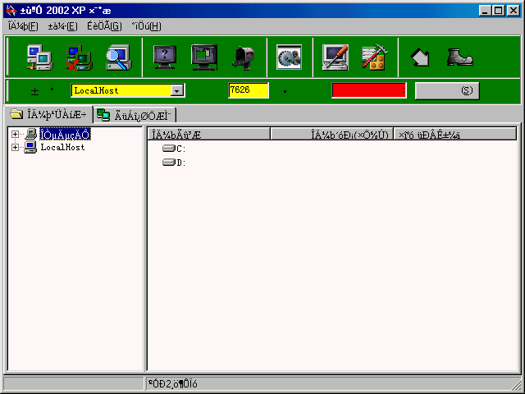Viewport: 525px width, 394px height.
Task: Click the build tools brick icon
Action: click(x=374, y=57)
